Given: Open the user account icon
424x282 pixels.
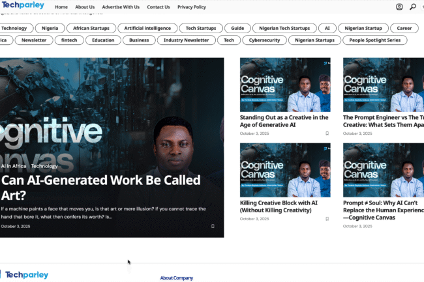Looking at the screenshot, I should click(399, 7).
